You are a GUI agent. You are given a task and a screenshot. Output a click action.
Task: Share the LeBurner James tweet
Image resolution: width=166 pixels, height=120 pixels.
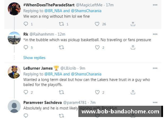tap(133, 92)
